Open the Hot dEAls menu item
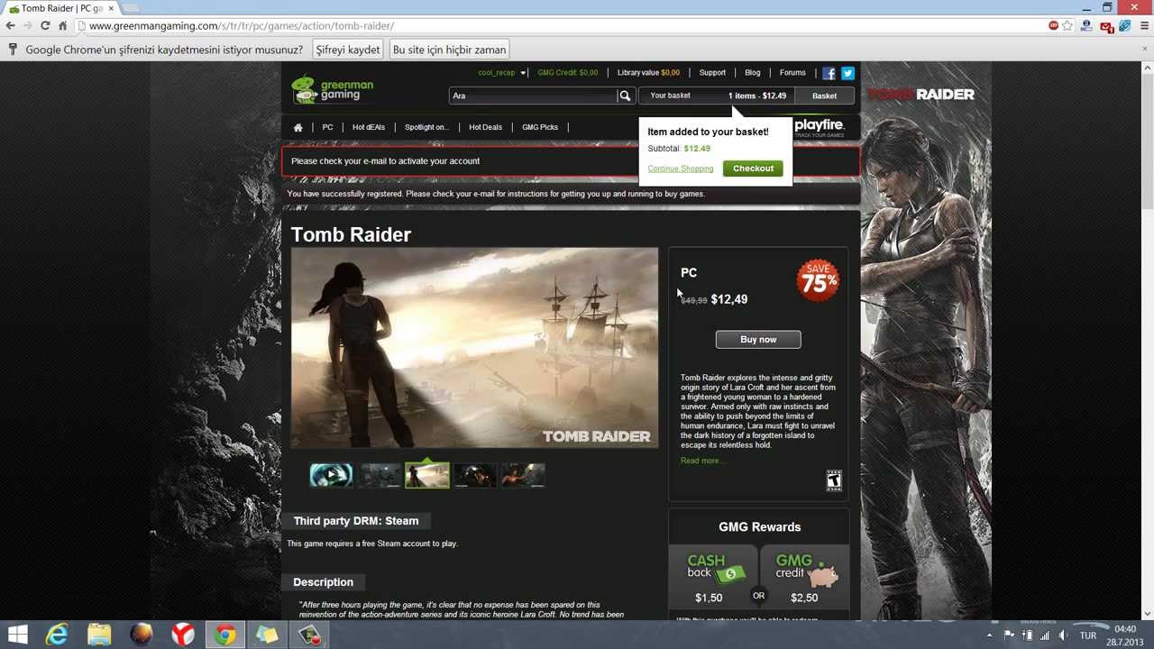1154x649 pixels. coord(369,127)
